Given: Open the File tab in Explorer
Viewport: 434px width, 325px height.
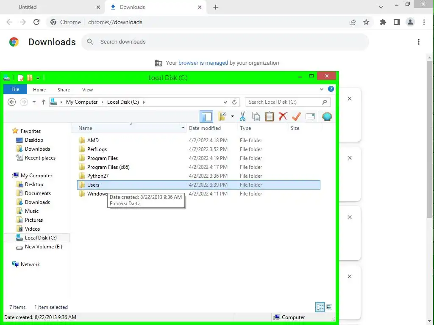Looking at the screenshot, I should tap(15, 89).
